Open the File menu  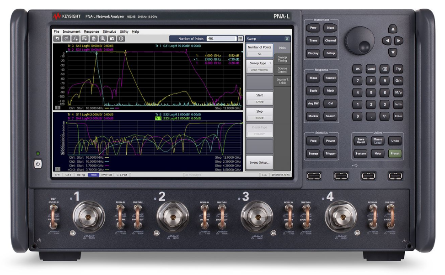click(x=56, y=31)
